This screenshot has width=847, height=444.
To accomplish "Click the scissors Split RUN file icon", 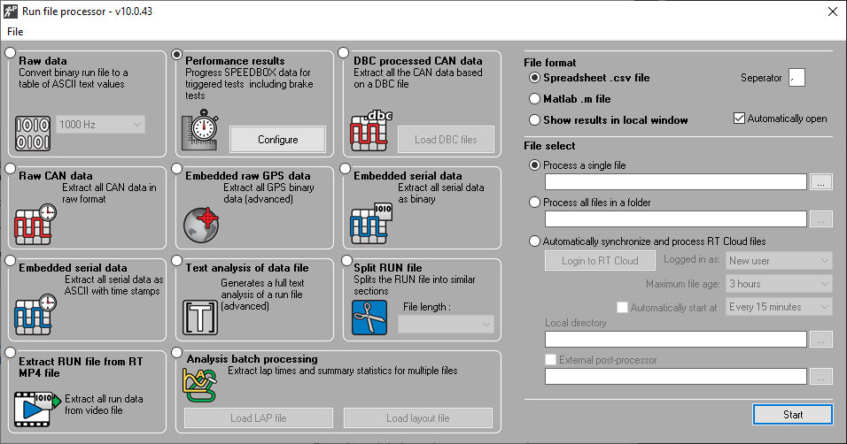I will coord(369,317).
